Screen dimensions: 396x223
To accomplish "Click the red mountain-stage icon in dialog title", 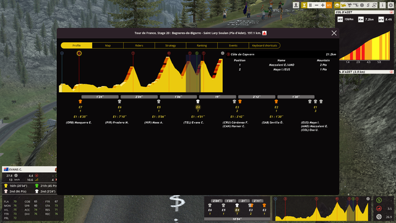I will (x=264, y=33).
